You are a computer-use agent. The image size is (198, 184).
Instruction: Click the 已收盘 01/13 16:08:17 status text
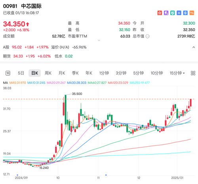[x=21, y=13]
